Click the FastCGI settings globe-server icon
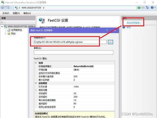This screenshot has height=118, width=157. coord(42,21)
